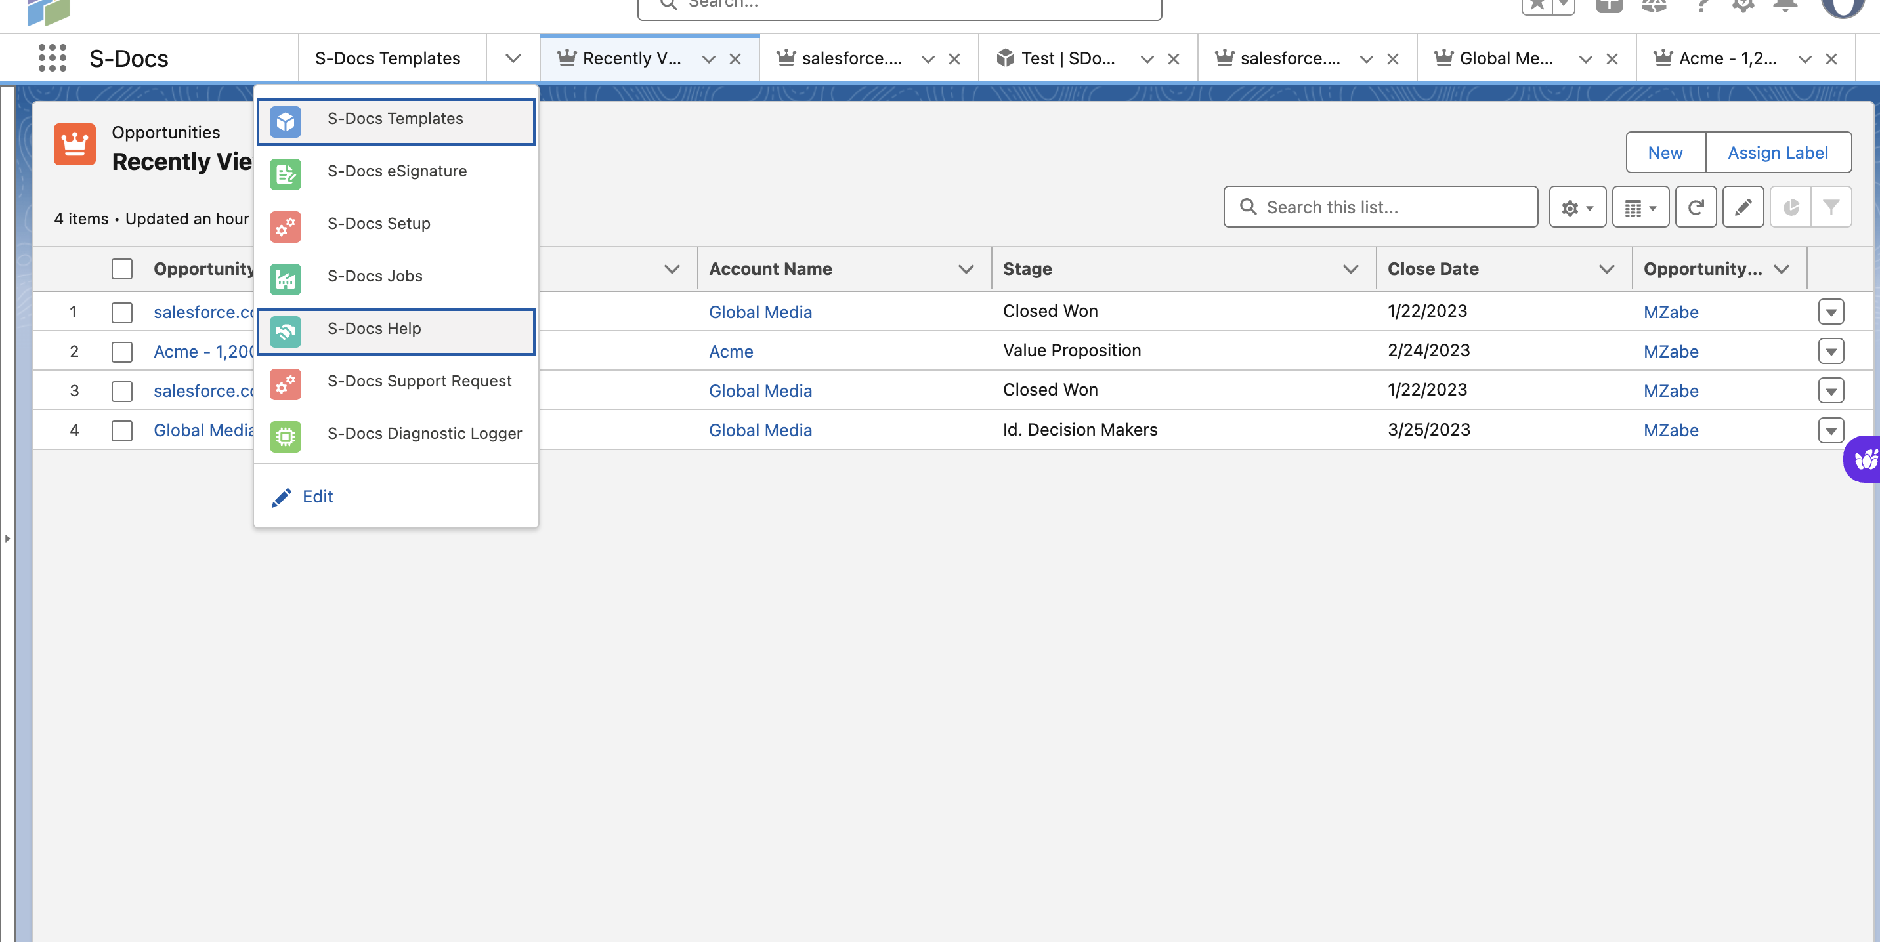1880x942 pixels.
Task: Click the Assign Label button
Action: [x=1777, y=153]
